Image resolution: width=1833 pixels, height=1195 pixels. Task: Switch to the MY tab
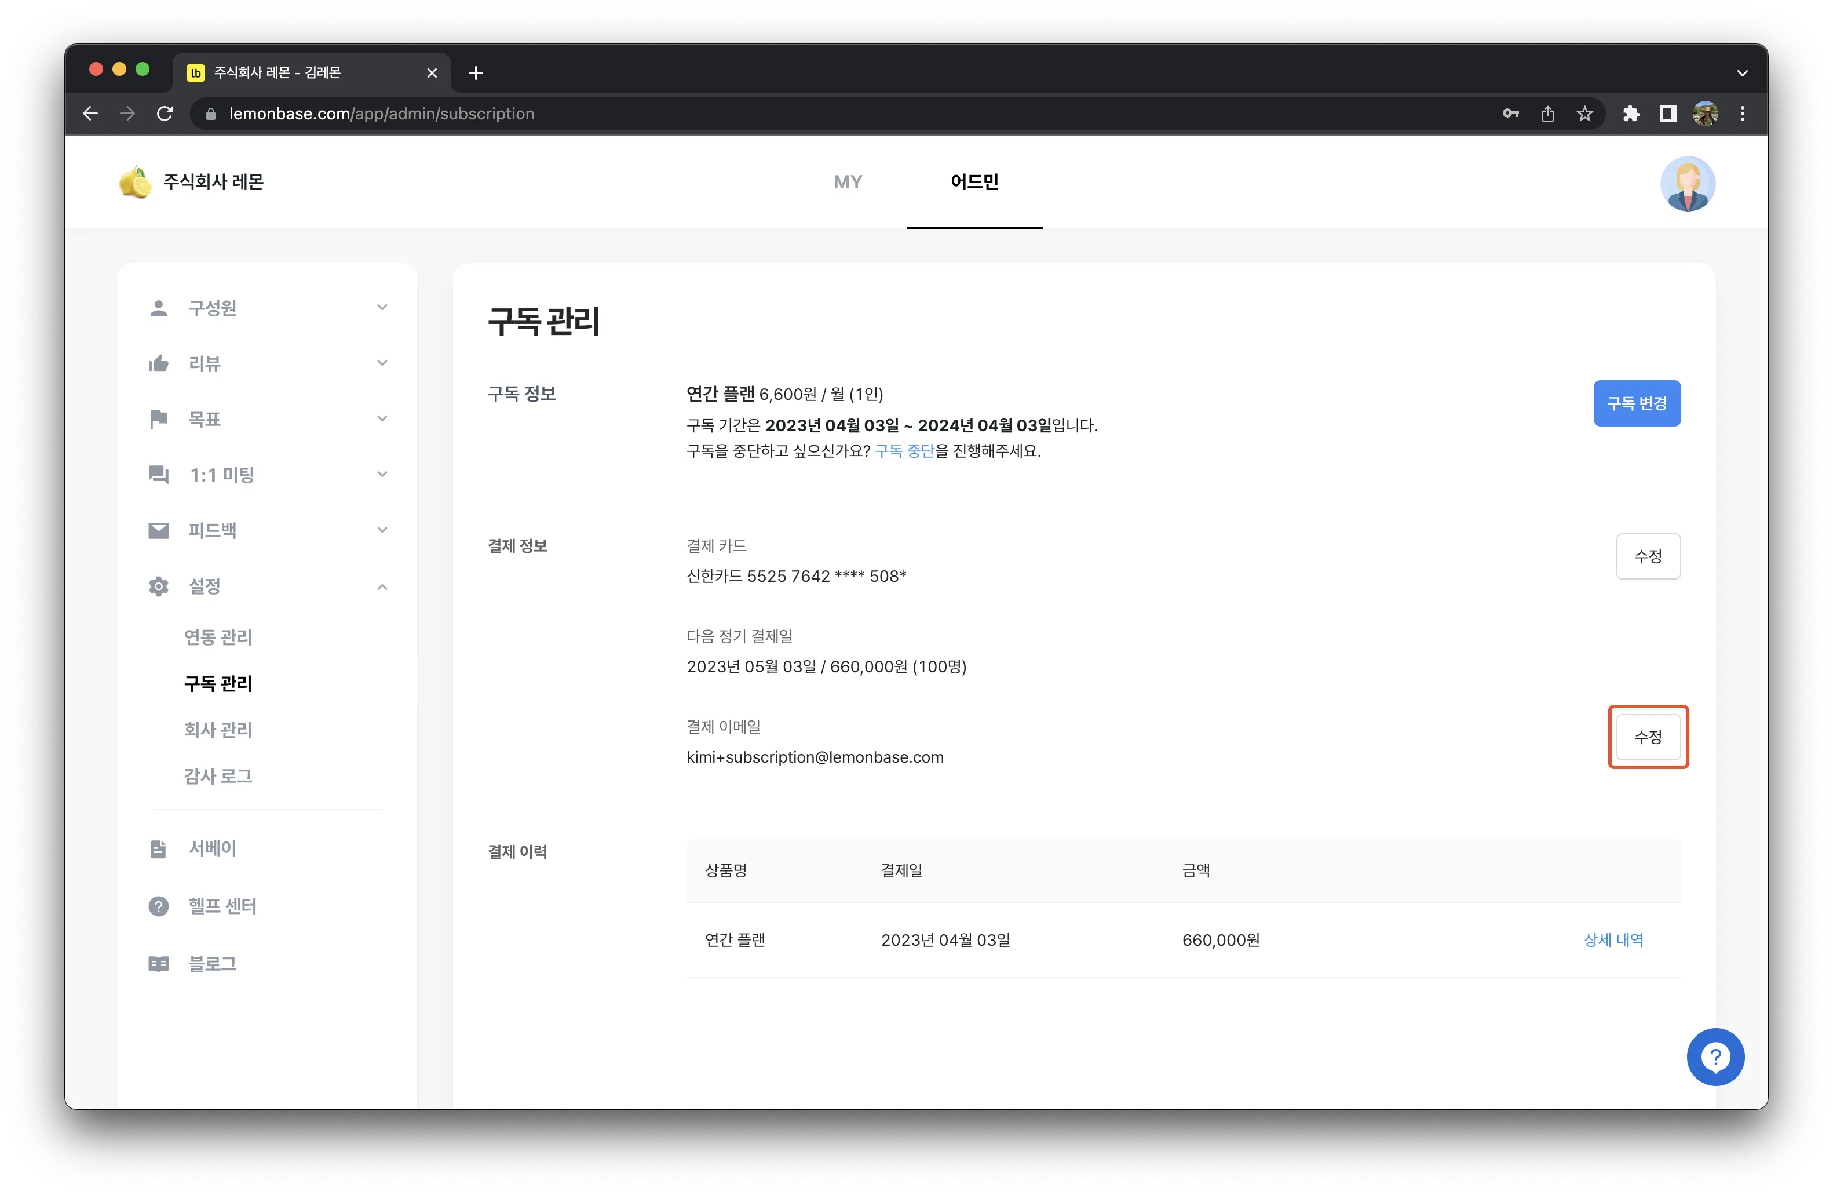[x=847, y=182]
